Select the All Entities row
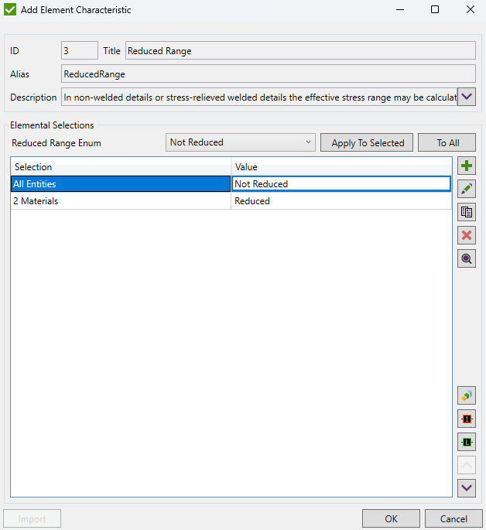The height and width of the screenshot is (530, 486). [120, 184]
